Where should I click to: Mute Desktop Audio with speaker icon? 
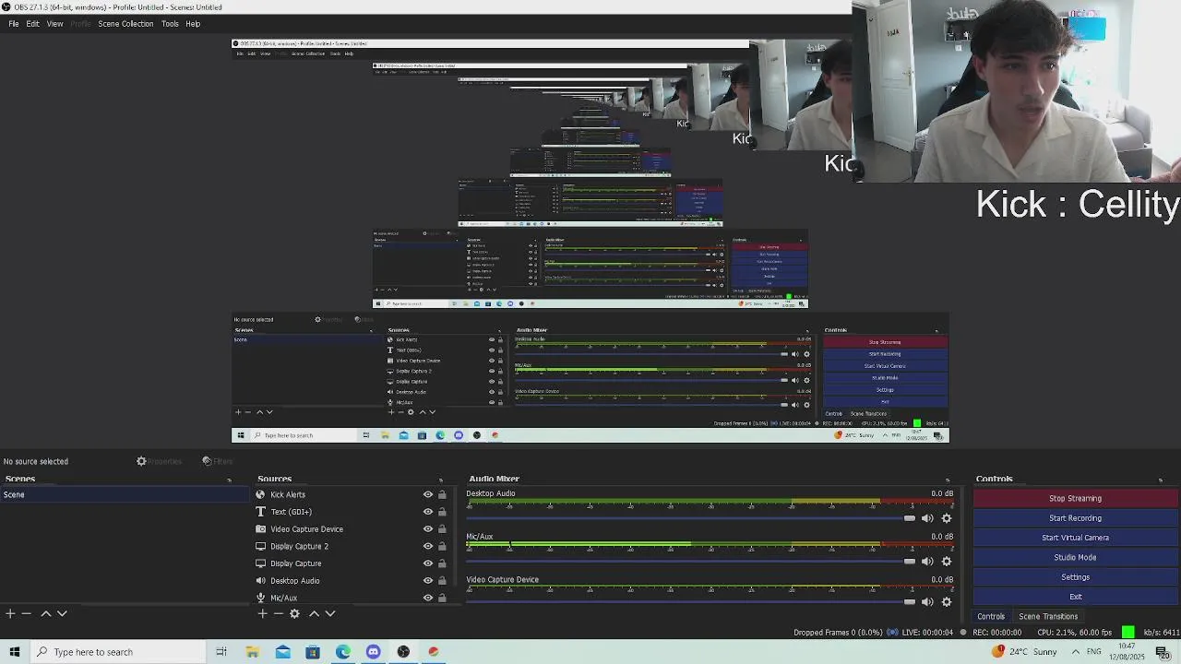click(x=927, y=518)
